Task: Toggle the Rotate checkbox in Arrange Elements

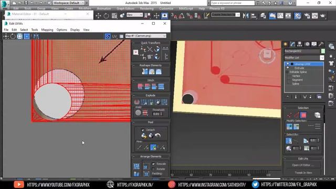Action: 153,169
